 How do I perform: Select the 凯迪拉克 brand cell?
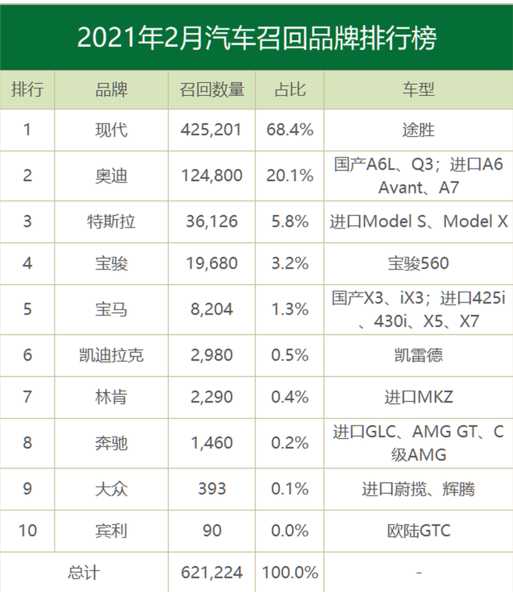pyautogui.click(x=111, y=355)
